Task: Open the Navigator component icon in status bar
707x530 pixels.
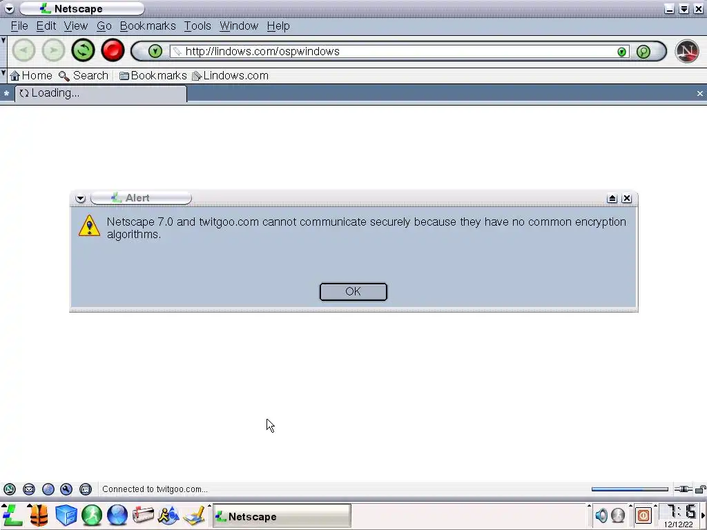Action: pos(10,489)
